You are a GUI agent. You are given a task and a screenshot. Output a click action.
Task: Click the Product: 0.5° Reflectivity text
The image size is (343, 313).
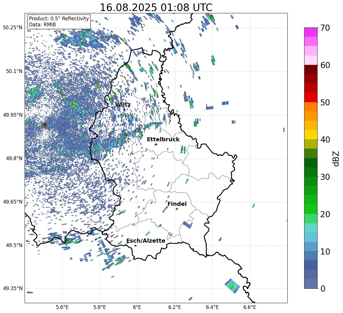[59, 18]
